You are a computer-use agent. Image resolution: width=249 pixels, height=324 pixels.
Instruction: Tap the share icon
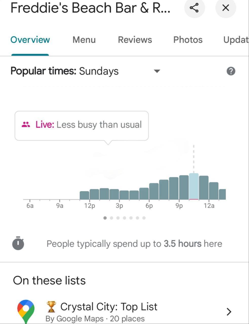194,8
